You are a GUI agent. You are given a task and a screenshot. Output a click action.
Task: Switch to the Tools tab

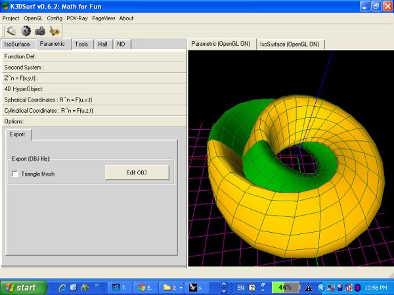81,45
